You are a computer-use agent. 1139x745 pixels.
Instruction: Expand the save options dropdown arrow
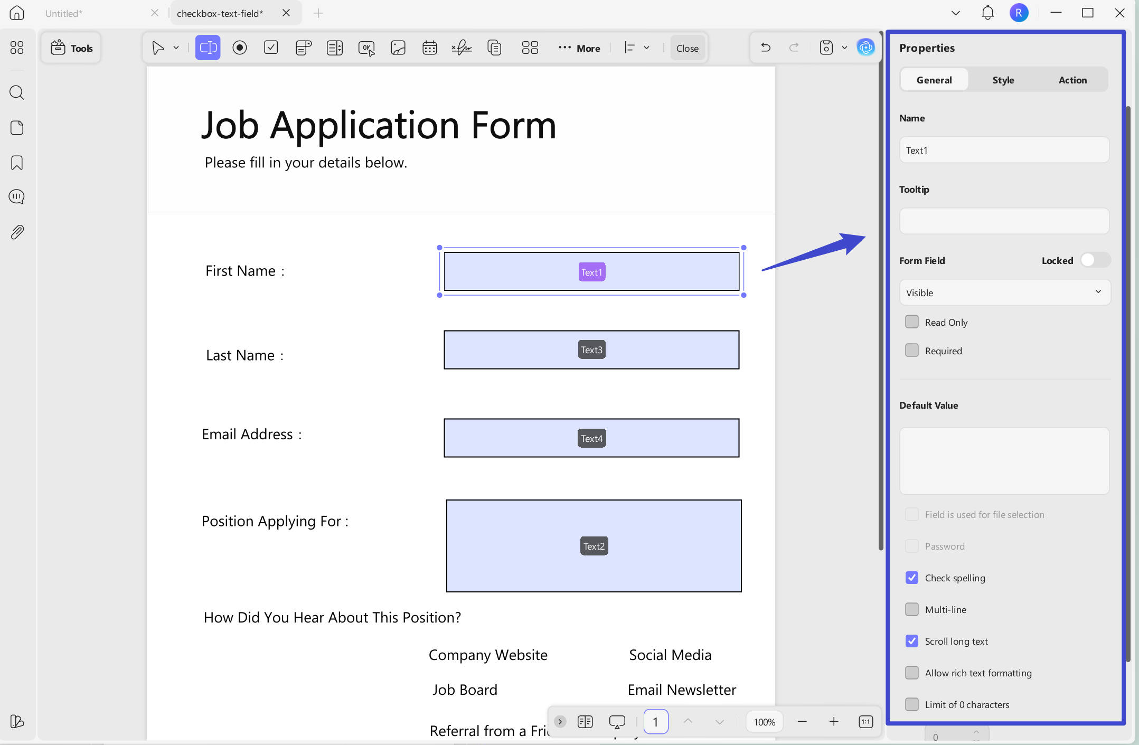[x=844, y=48]
